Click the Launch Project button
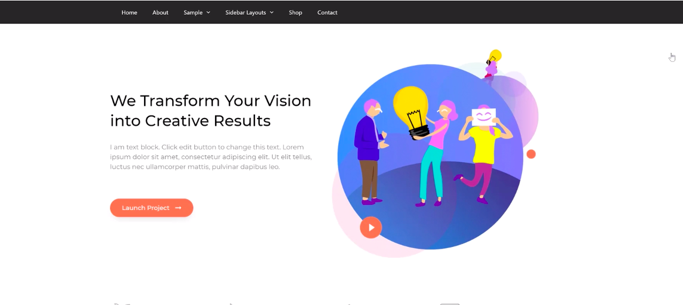 point(152,208)
